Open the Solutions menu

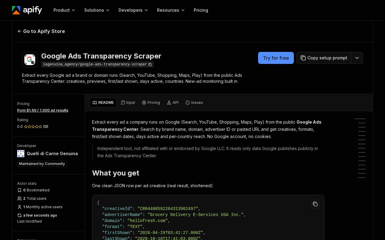point(97,10)
